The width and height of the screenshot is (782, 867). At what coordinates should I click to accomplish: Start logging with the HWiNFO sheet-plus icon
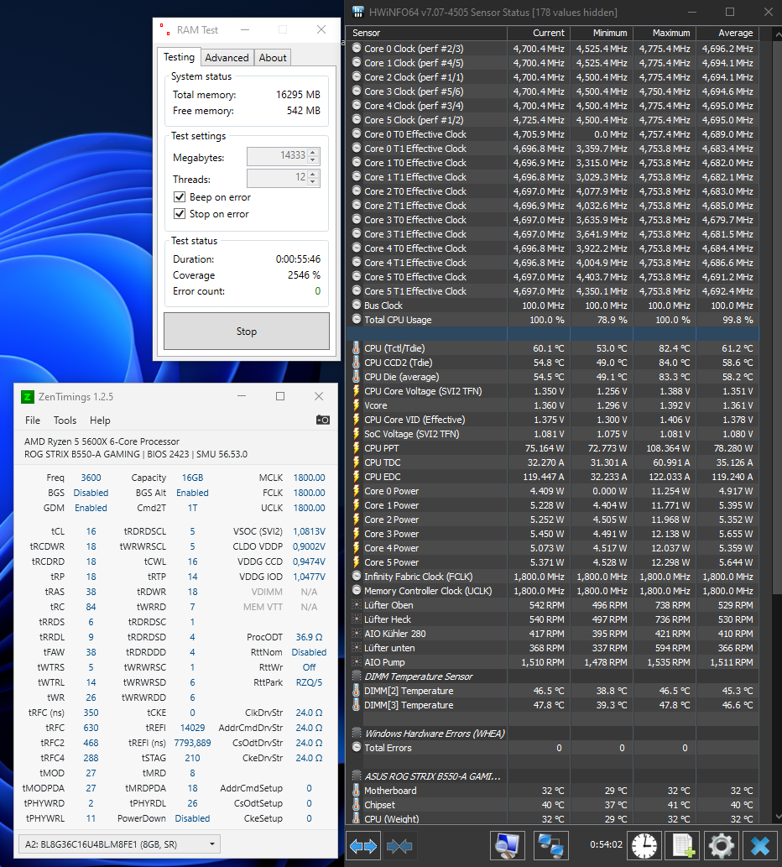tap(683, 846)
